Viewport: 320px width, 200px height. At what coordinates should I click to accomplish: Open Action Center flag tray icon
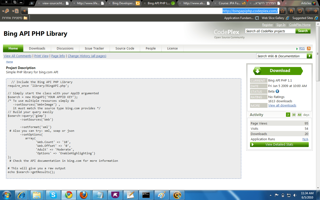[x=277, y=195]
